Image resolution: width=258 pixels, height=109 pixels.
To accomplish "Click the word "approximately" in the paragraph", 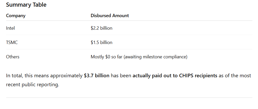I will [x=66, y=76].
